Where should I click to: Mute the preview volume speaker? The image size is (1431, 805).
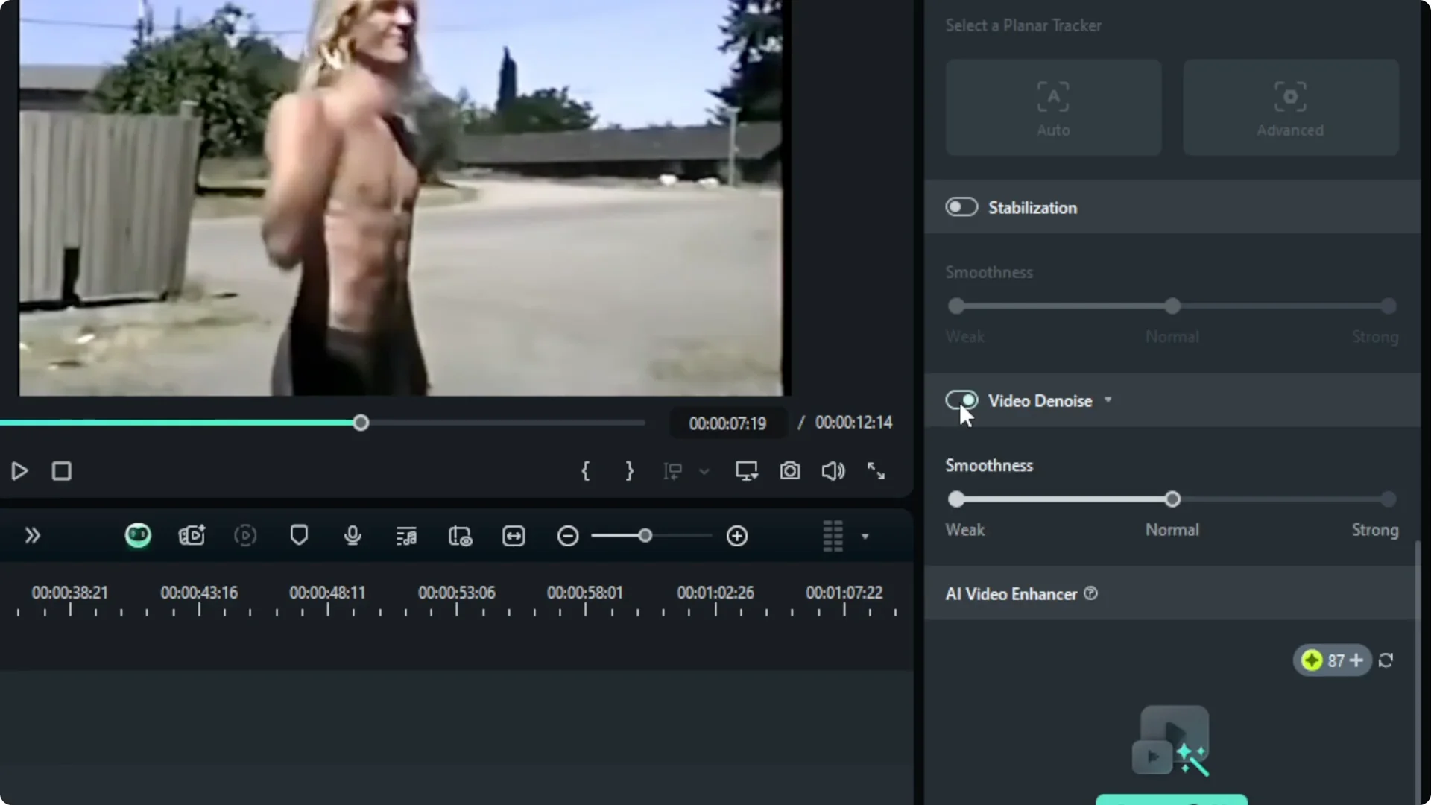pyautogui.click(x=833, y=471)
